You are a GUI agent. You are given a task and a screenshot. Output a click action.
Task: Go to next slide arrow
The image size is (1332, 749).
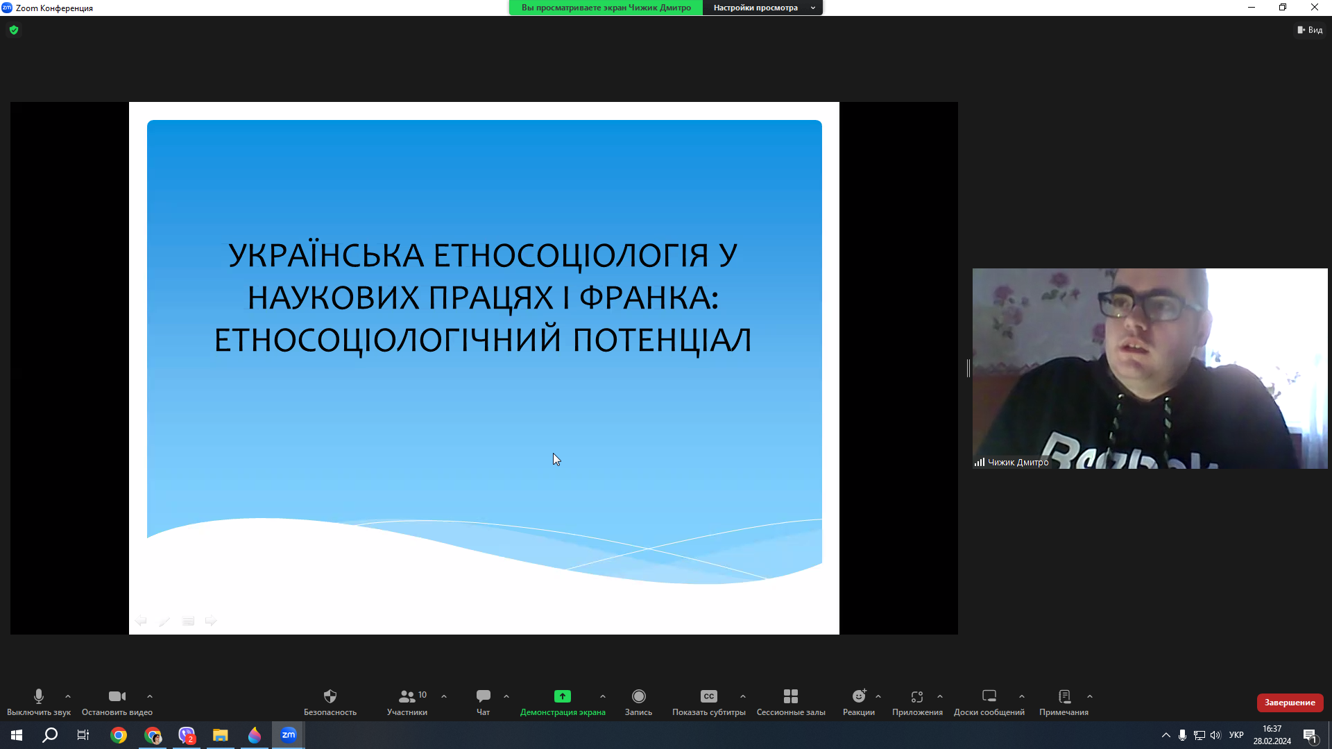211,621
